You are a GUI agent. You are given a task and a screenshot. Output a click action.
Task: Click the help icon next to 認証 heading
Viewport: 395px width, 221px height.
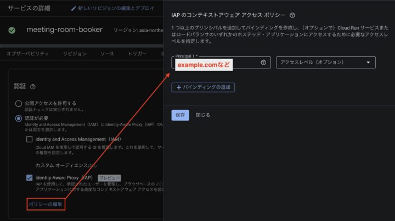(x=33, y=87)
